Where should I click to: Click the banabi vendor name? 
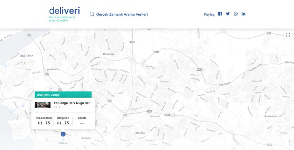point(82,118)
